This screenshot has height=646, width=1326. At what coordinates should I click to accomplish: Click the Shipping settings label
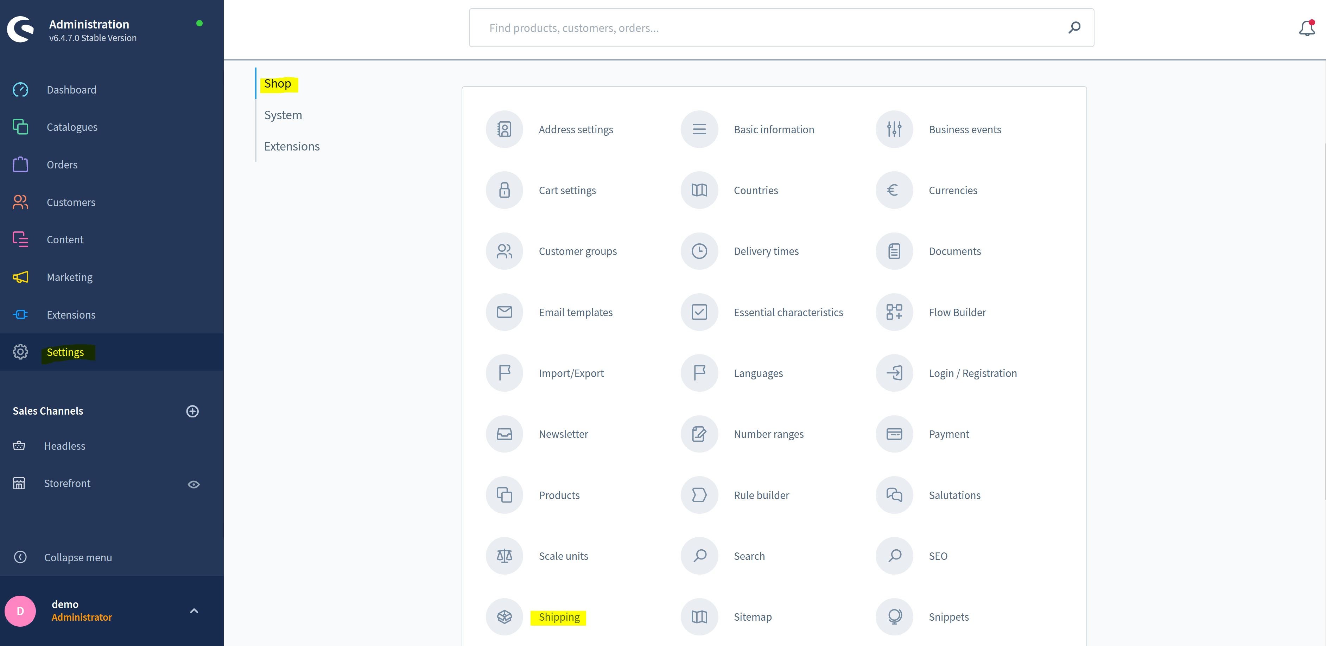coord(559,617)
